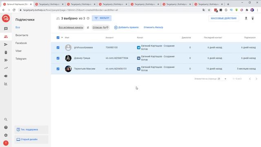Viewport: 261px width, 147px height.
Task: Open the growth trend-line icon
Action: tap(6, 68)
